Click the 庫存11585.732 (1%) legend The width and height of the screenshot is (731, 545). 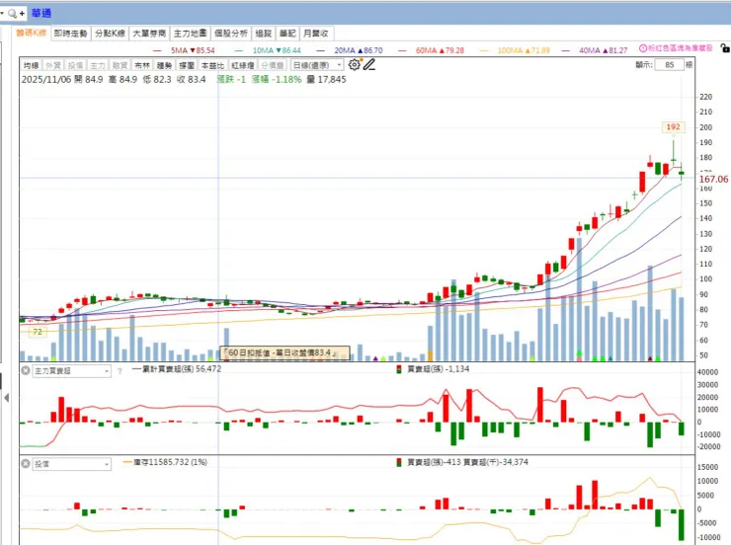[166, 462]
